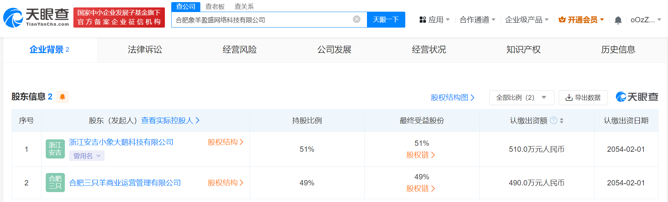
Task: Open the 股权结构图 link
Action: pyautogui.click(x=452, y=98)
